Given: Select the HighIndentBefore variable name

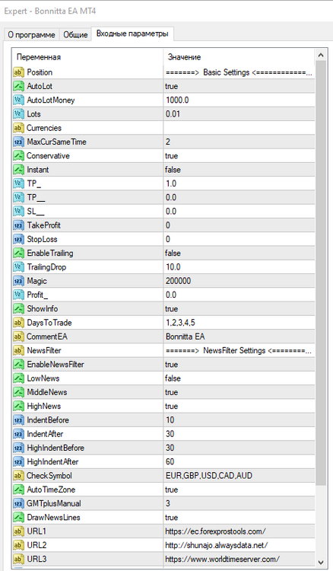Looking at the screenshot, I should tap(55, 448).
